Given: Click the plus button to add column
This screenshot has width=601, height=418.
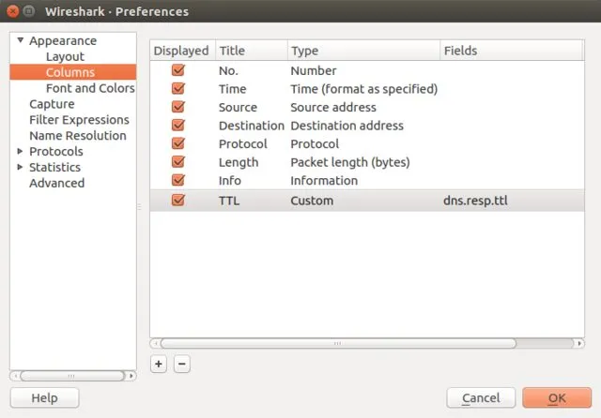Looking at the screenshot, I should (159, 364).
